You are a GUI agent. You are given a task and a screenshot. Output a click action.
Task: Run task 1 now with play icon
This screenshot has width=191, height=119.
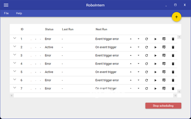(x=155, y=39)
